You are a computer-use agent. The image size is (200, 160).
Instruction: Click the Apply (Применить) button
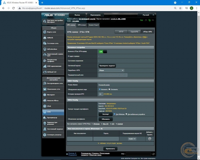pos(110,149)
